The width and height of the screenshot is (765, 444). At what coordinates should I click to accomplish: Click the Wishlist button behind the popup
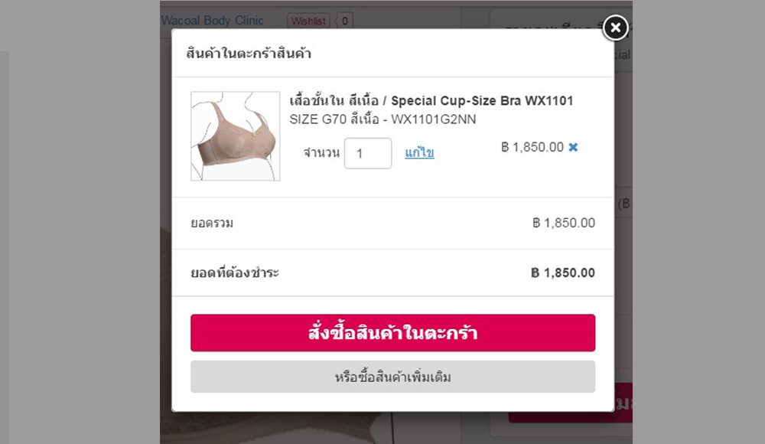[x=308, y=21]
